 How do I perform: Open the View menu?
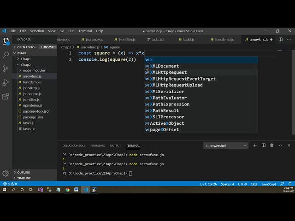[x=52, y=31]
